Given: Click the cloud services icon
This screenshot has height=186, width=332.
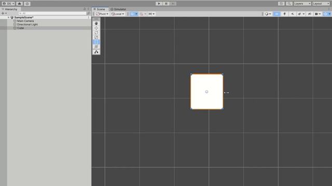Looking at the screenshot, I should coord(20,4).
